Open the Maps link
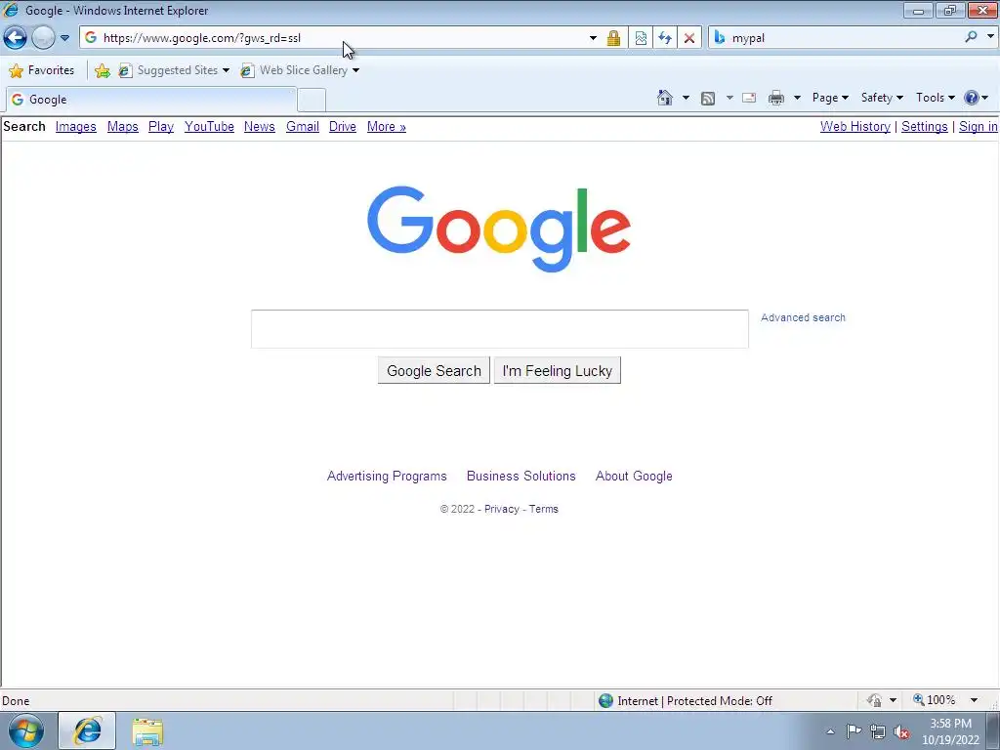Viewport: 1000px width, 750px height. coord(122,126)
